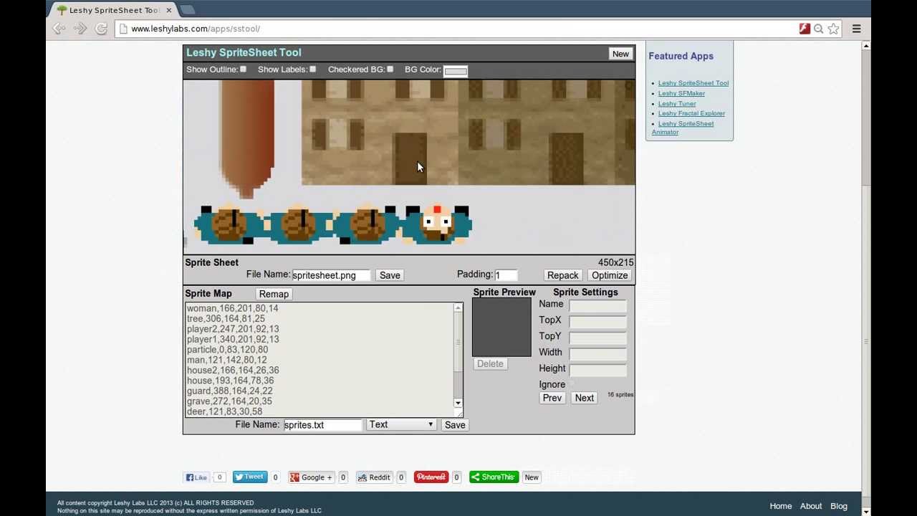
Task: Save the sprites.txt map file
Action: pyautogui.click(x=455, y=425)
